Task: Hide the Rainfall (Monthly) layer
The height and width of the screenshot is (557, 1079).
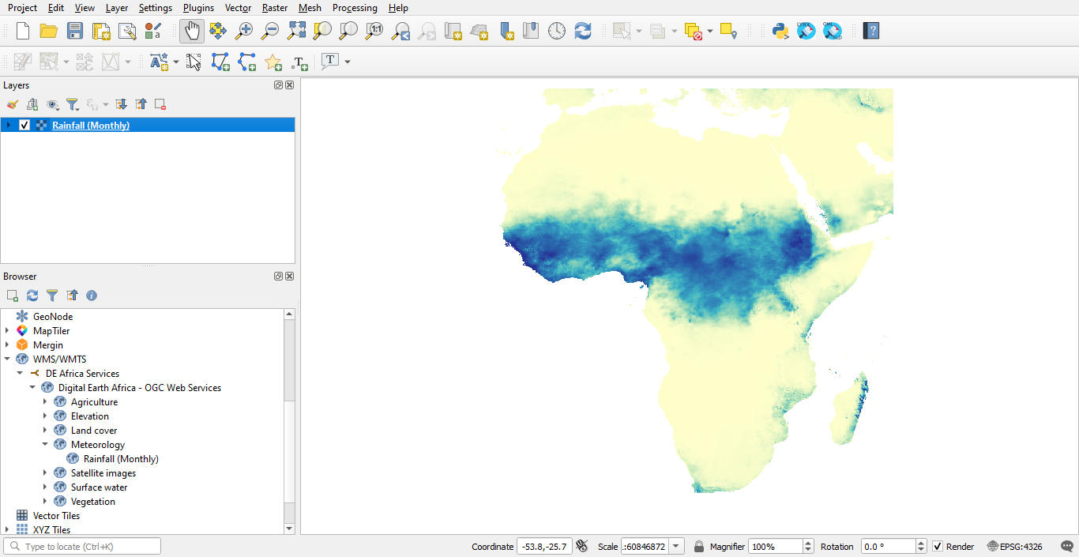Action: [x=24, y=124]
